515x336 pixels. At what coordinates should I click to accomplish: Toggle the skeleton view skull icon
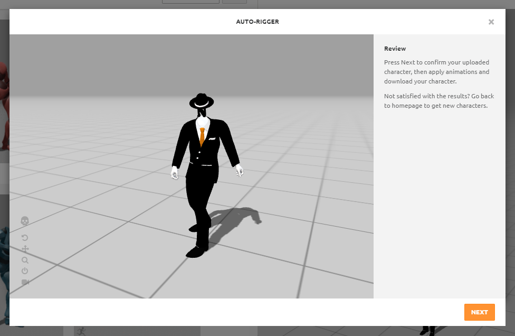coord(25,221)
